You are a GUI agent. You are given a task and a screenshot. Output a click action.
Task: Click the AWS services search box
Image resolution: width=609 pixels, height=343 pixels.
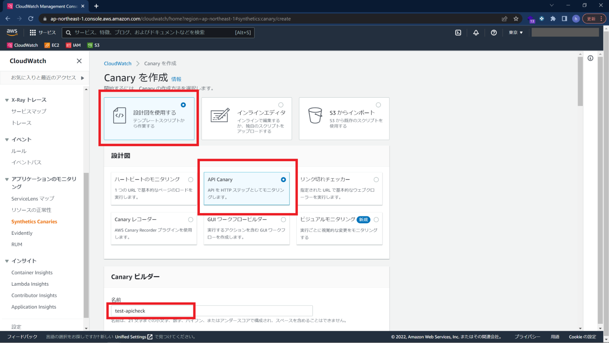point(158,33)
